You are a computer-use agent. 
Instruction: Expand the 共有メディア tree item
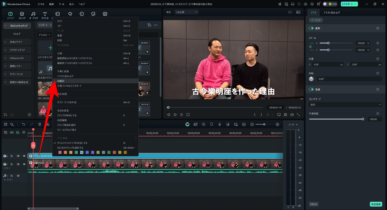(16, 42)
